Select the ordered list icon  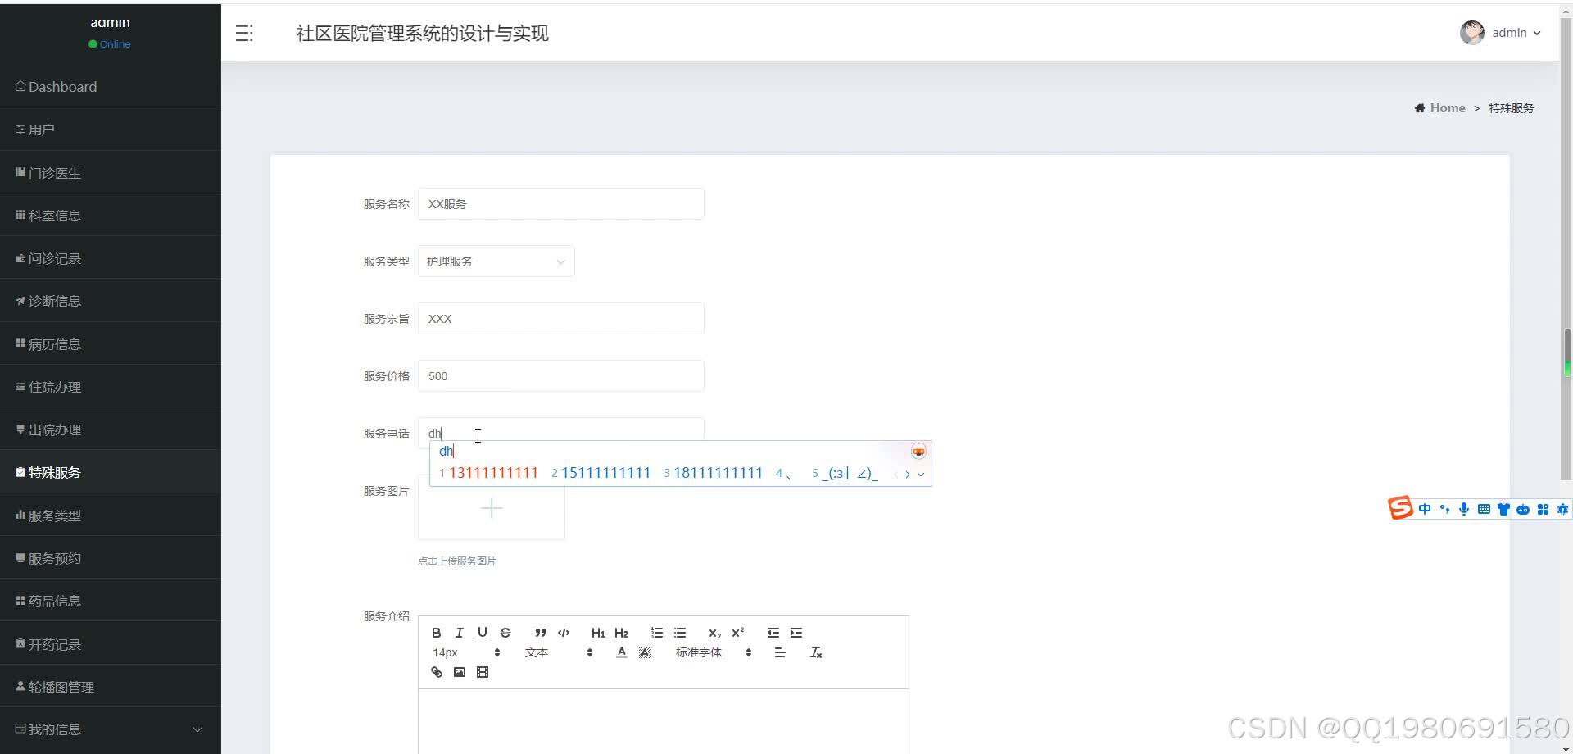pos(656,632)
